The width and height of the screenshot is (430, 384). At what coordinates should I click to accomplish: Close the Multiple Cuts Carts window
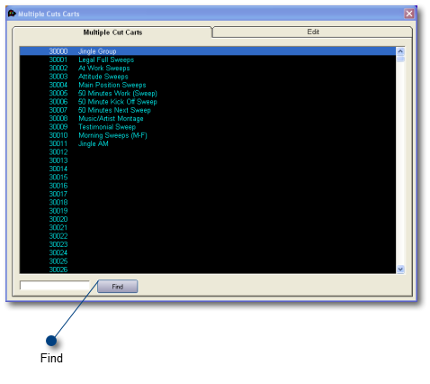[x=409, y=14]
